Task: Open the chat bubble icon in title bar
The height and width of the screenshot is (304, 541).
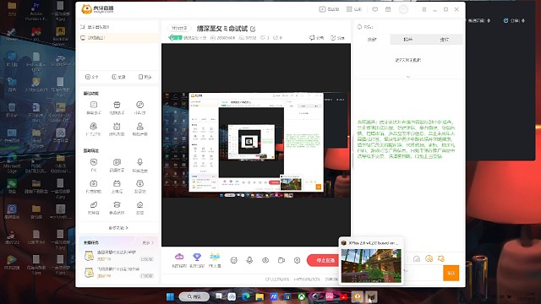Action: click(375, 9)
